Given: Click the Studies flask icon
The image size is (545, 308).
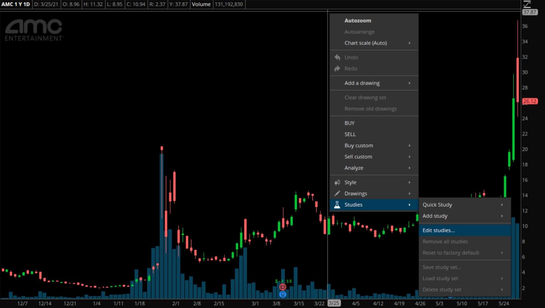Looking at the screenshot, I should click(337, 205).
